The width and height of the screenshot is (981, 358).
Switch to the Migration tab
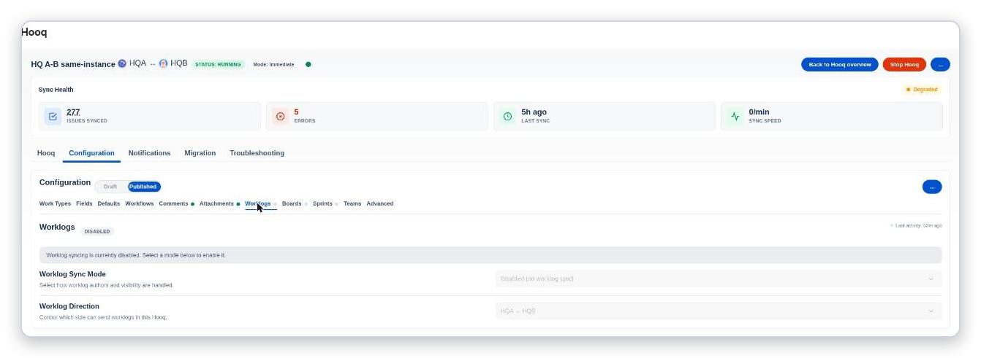tap(200, 153)
